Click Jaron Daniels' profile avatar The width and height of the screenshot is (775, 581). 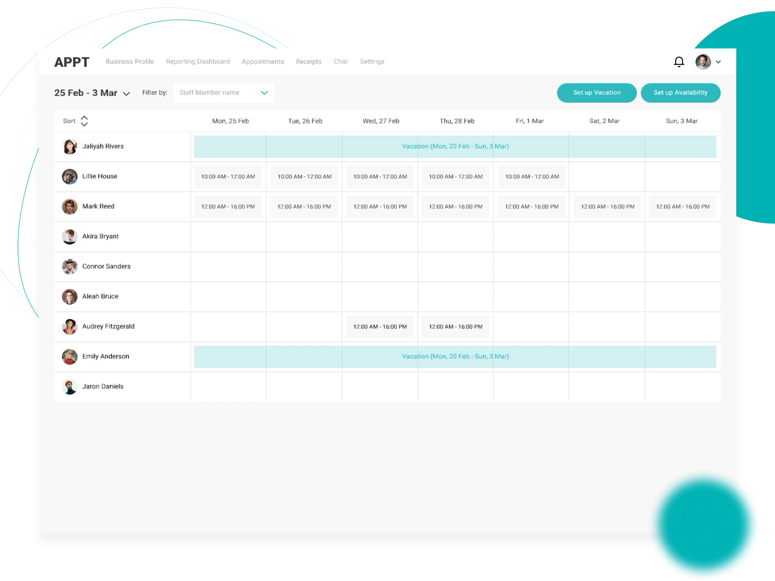(70, 386)
